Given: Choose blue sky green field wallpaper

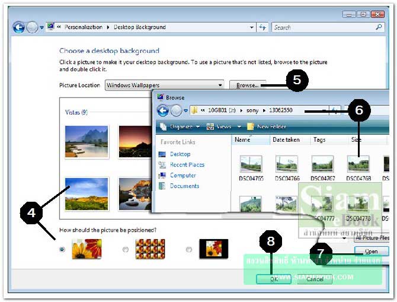Looking at the screenshot, I should (x=87, y=194).
